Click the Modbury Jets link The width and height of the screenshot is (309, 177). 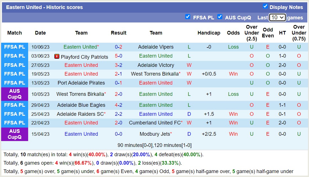(x=154, y=134)
